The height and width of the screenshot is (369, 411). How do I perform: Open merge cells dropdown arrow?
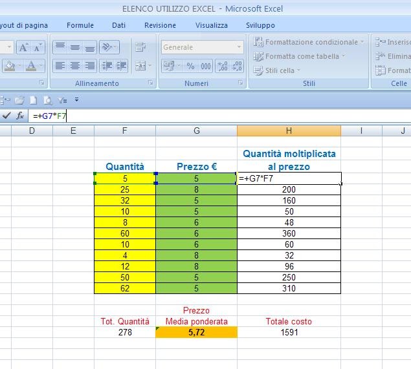point(150,66)
